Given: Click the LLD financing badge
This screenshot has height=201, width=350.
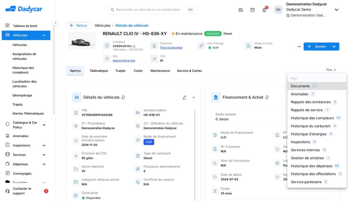Looking at the screenshot, I should (x=149, y=142).
